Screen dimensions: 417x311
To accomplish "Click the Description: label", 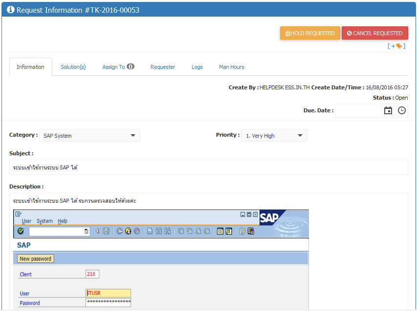I will tap(26, 187).
